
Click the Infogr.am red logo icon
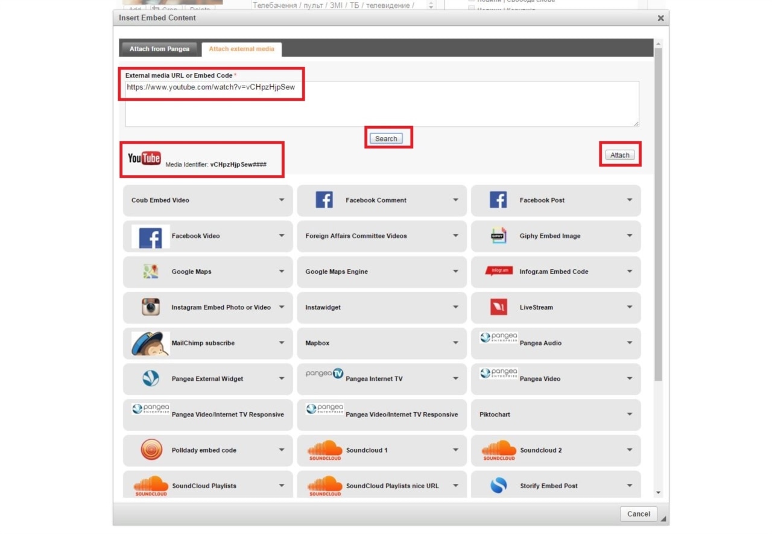click(x=499, y=271)
